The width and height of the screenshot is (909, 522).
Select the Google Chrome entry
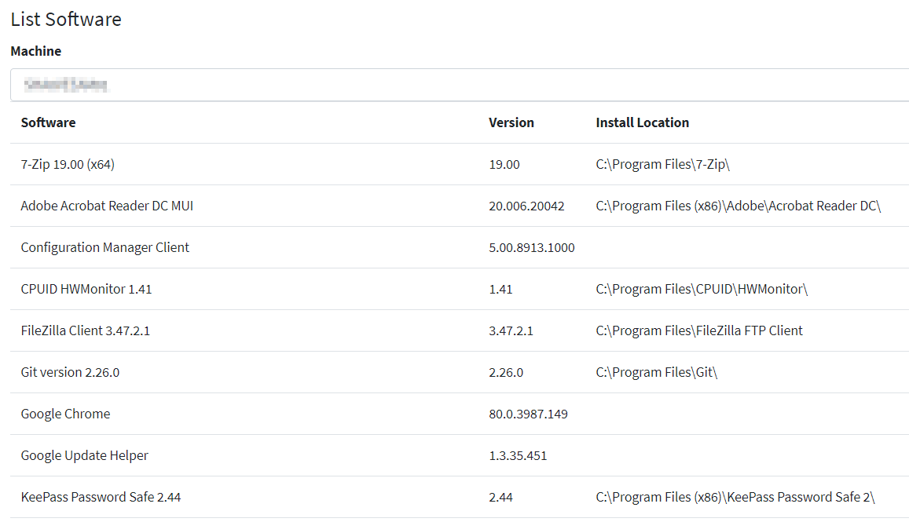point(65,414)
